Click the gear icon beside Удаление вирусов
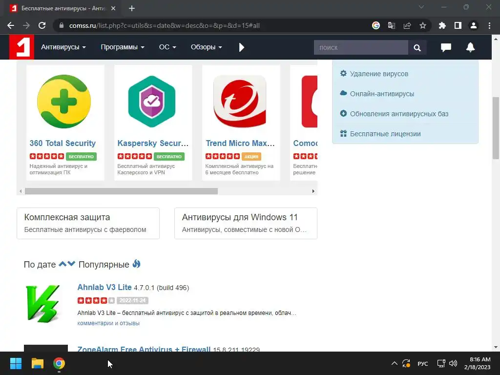This screenshot has height=375, width=500. 343,73
